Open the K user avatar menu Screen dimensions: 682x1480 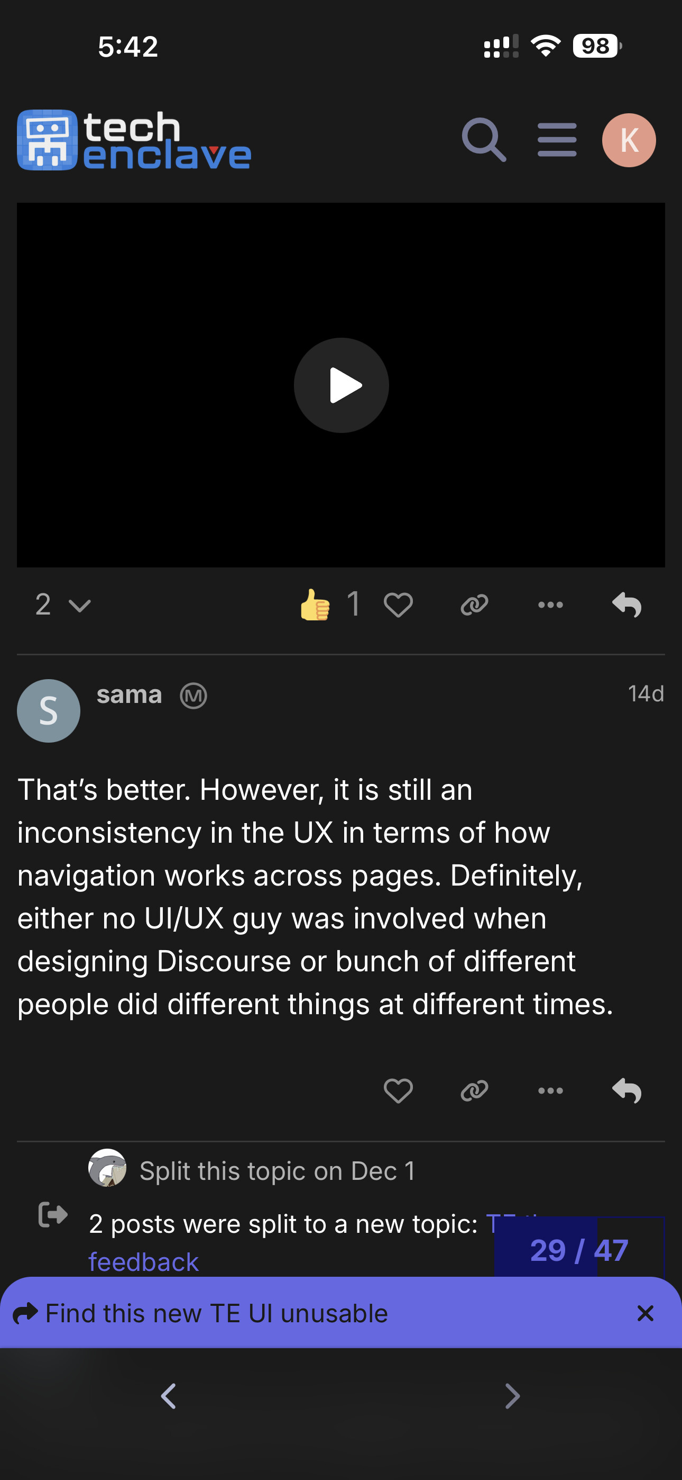(629, 140)
